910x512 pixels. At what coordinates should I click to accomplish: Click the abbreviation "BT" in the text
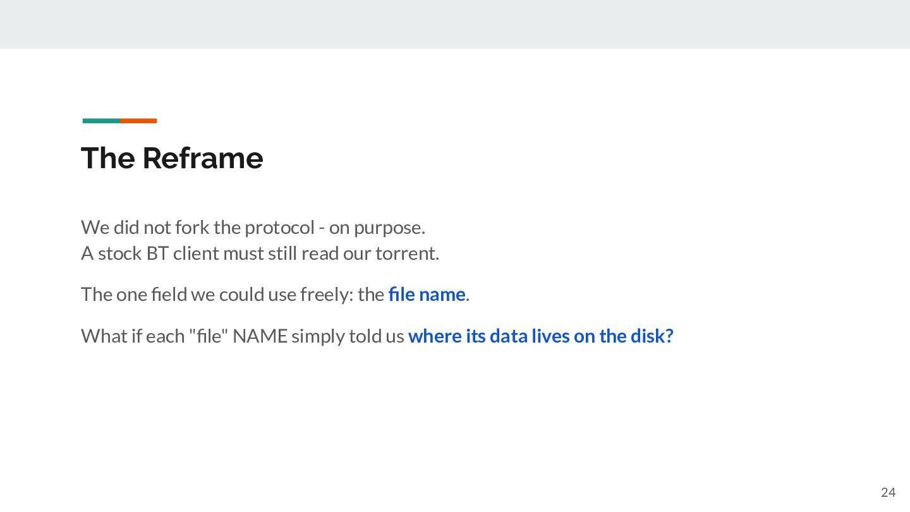tap(157, 253)
